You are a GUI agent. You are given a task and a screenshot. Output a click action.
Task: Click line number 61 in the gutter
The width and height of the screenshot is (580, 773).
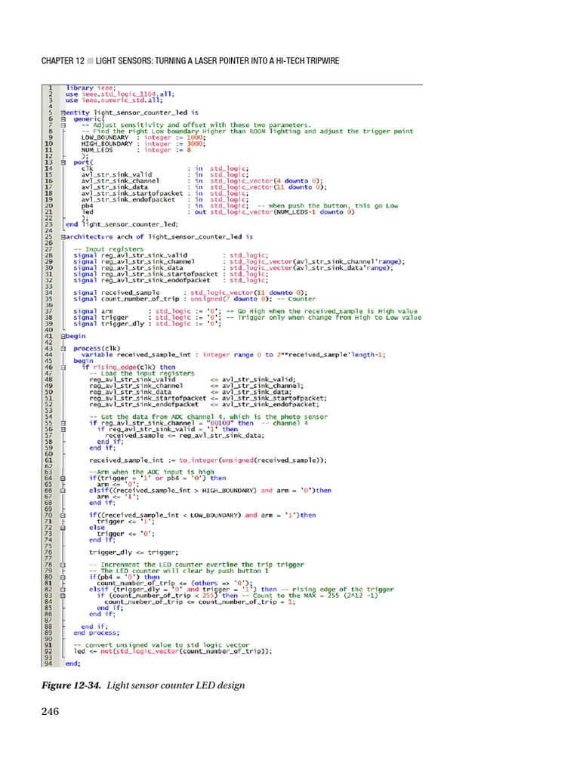tap(49, 459)
